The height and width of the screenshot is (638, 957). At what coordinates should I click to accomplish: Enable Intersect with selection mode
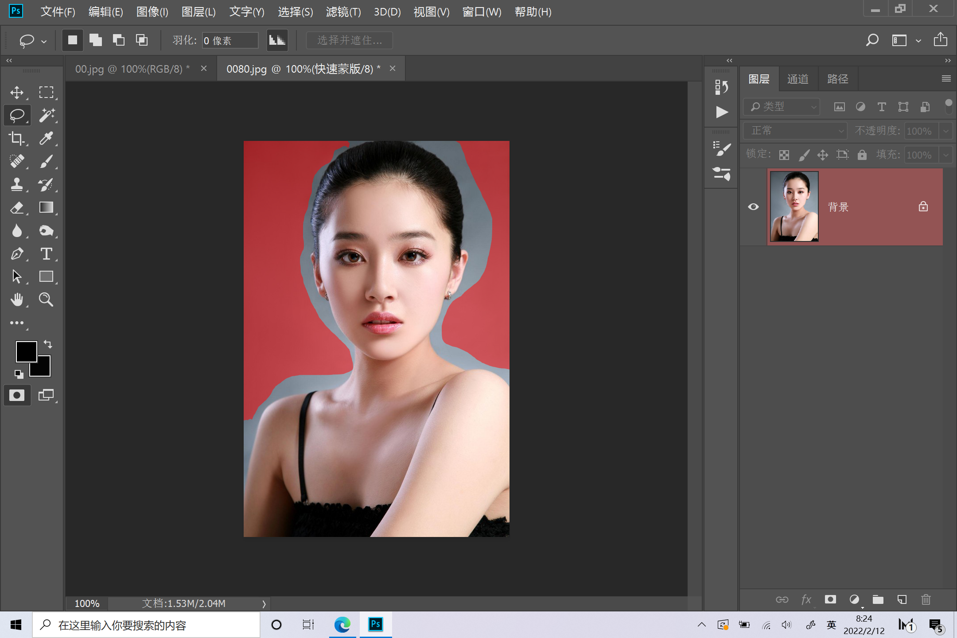(142, 40)
